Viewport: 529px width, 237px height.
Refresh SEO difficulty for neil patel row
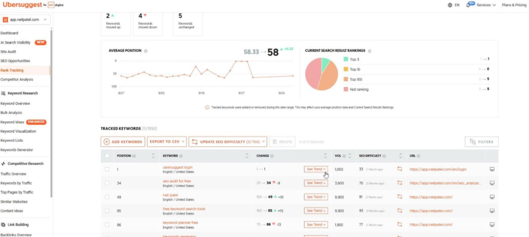[x=400, y=197]
